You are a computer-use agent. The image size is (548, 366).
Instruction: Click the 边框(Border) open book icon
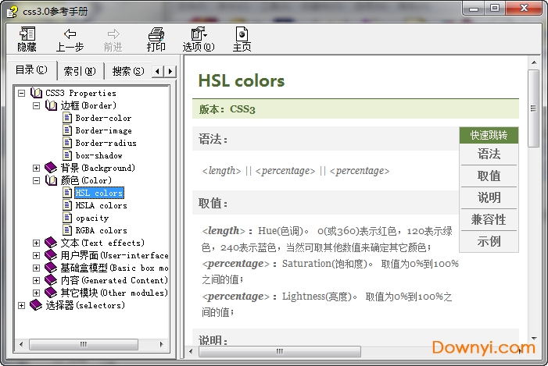tap(51, 105)
